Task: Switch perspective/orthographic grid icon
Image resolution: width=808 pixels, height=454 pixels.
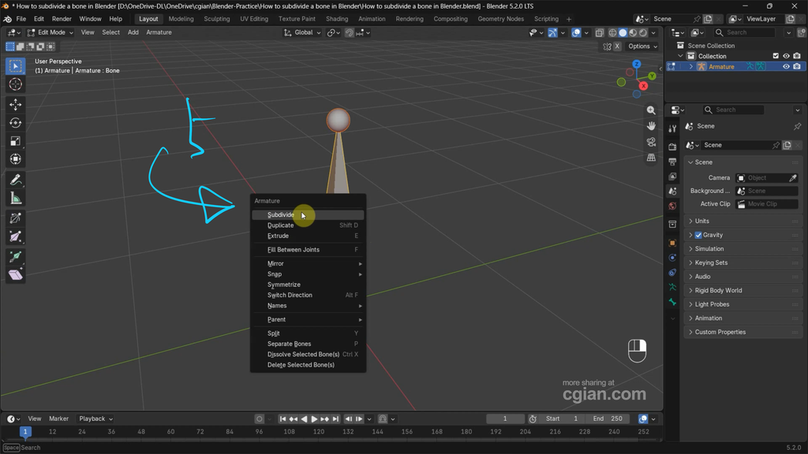Action: (x=651, y=158)
